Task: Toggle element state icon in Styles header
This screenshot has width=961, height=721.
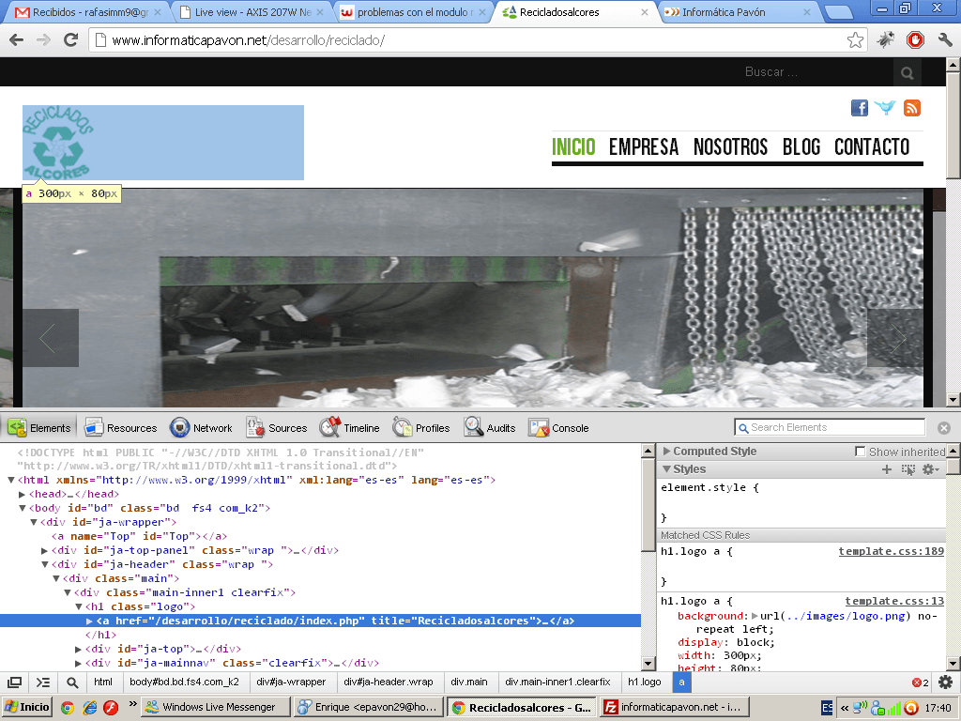Action: pos(908,469)
